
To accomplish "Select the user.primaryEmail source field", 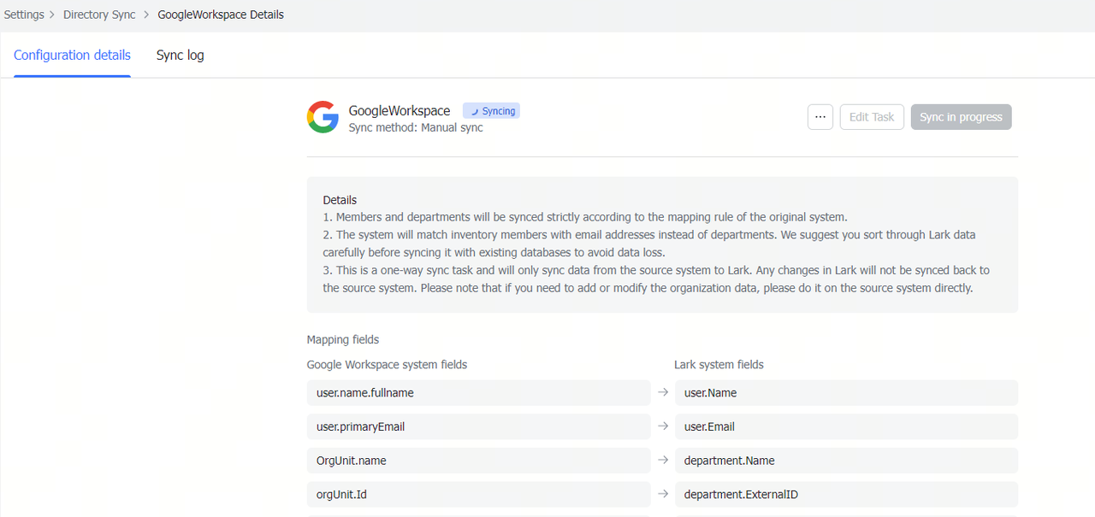I will [x=478, y=426].
